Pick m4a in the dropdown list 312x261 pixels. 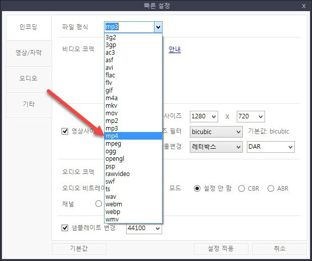[x=133, y=98]
